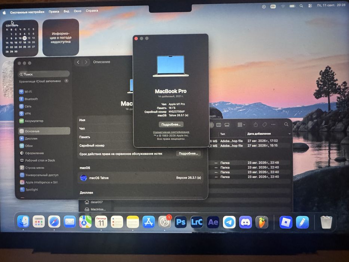Select Wi-Fi in the settings sidebar

coord(44,92)
